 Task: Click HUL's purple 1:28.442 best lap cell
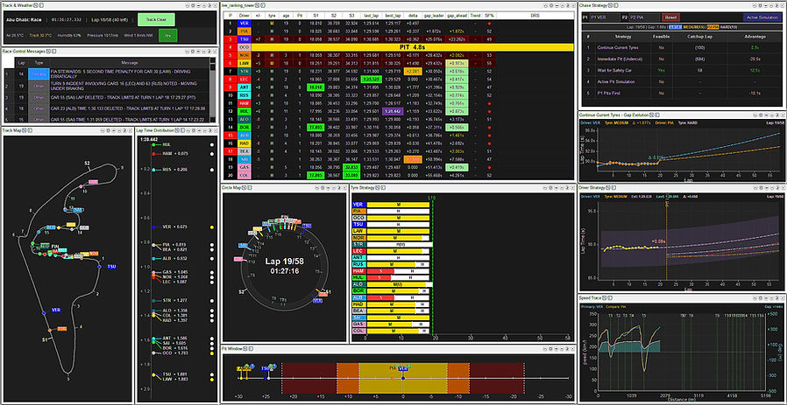pyautogui.click(x=393, y=110)
